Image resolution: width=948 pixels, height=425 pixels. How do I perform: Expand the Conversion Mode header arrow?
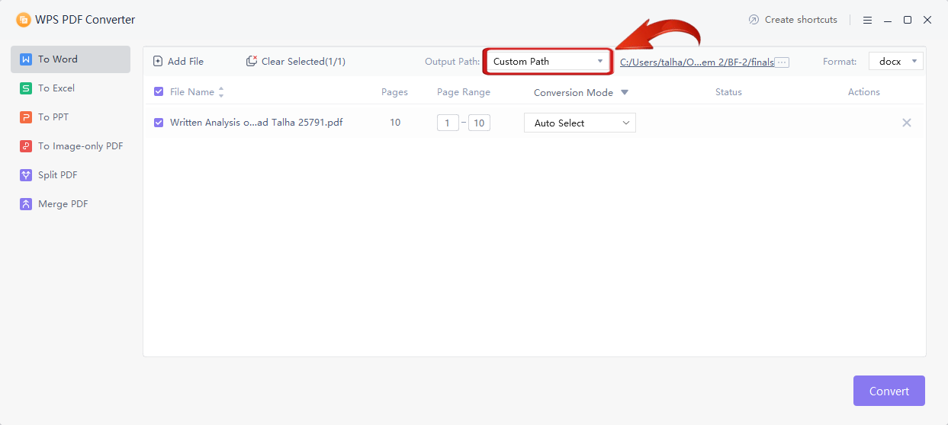click(625, 93)
